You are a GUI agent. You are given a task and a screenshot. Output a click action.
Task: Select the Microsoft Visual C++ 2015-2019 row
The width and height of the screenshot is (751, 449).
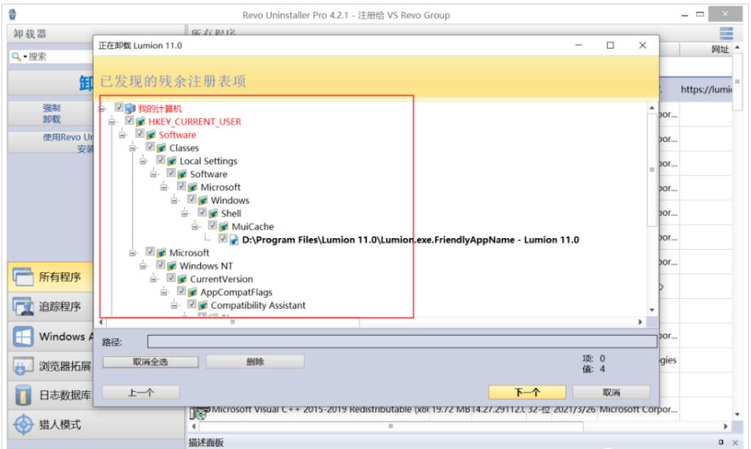coord(433,410)
